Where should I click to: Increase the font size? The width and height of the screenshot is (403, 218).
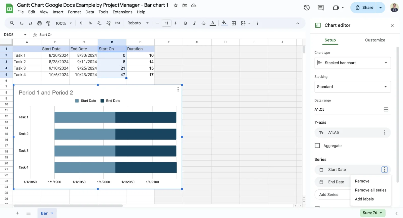tap(175, 23)
